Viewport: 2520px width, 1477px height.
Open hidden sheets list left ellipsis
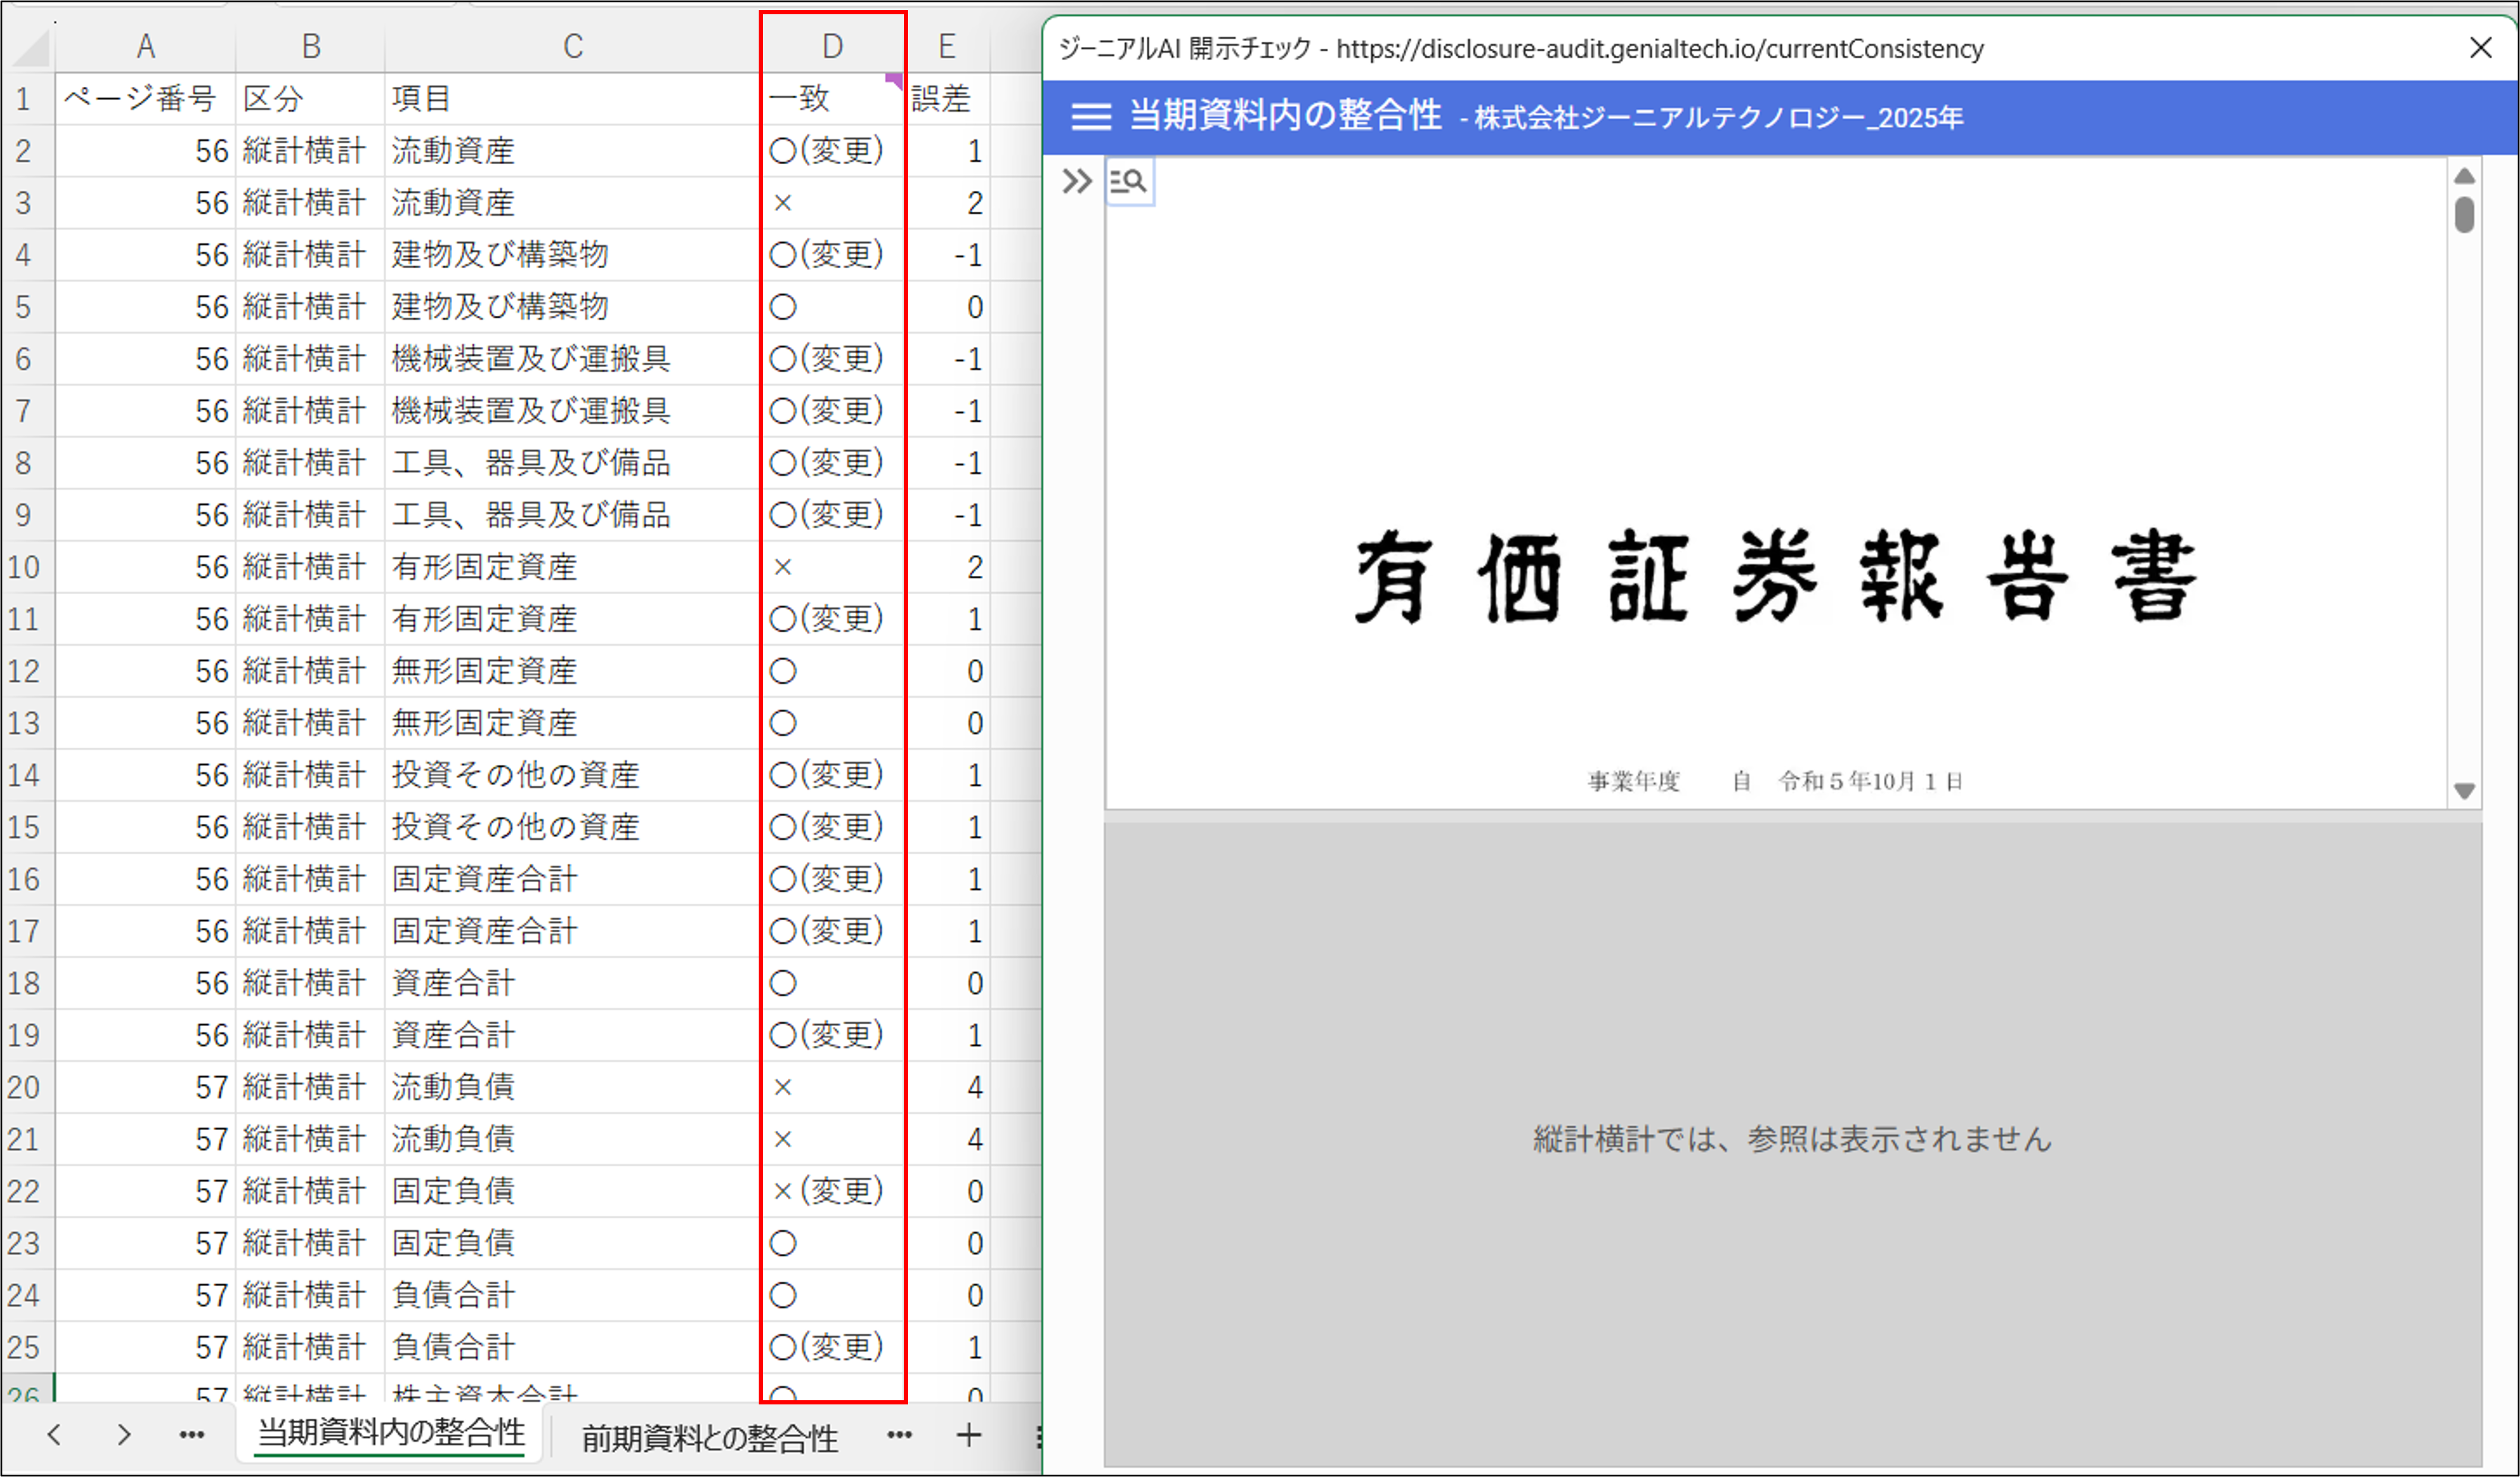(191, 1435)
